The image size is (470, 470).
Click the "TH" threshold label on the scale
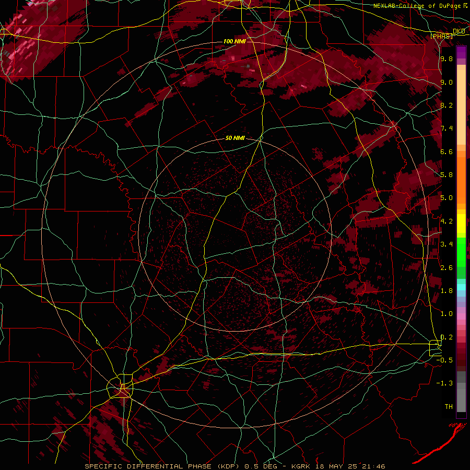449,407
